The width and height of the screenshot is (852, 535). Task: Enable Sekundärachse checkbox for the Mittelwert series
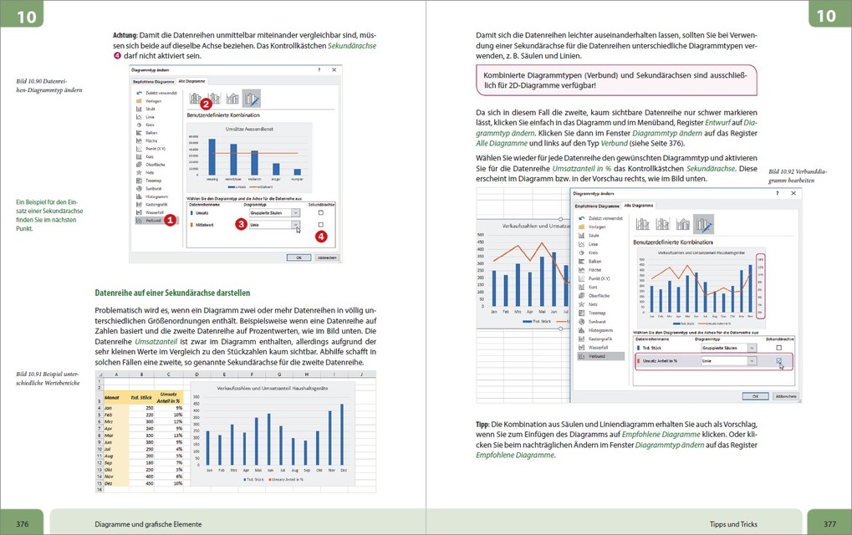pyautogui.click(x=321, y=225)
